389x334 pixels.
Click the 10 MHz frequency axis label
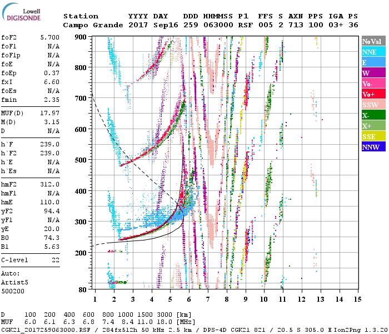click(x=264, y=299)
